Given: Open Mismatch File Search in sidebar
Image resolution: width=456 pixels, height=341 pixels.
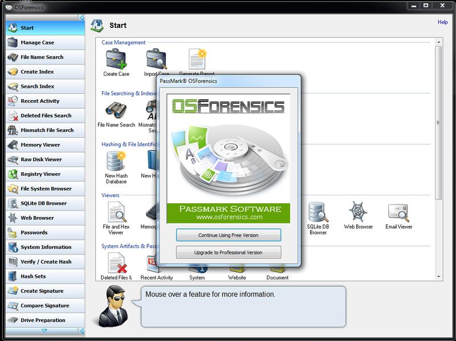Looking at the screenshot, I should pyautogui.click(x=46, y=130).
